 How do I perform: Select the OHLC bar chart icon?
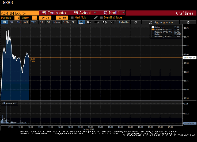[x=112, y=23]
